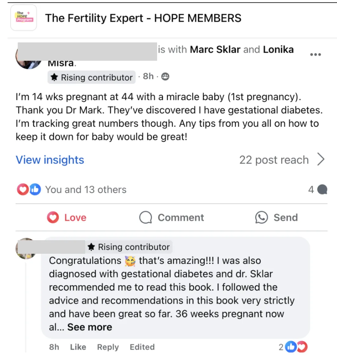Toggle Like on the gestational diabetes comment
This screenshot has height=362, width=337.
click(78, 347)
